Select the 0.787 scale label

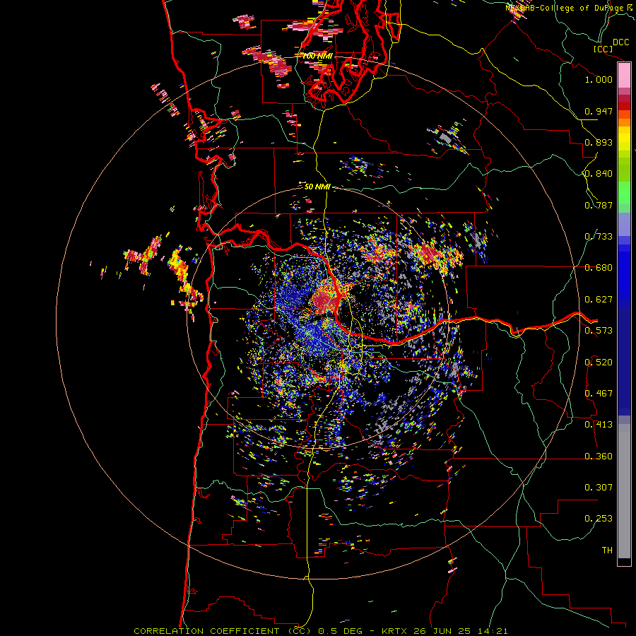[x=599, y=205]
